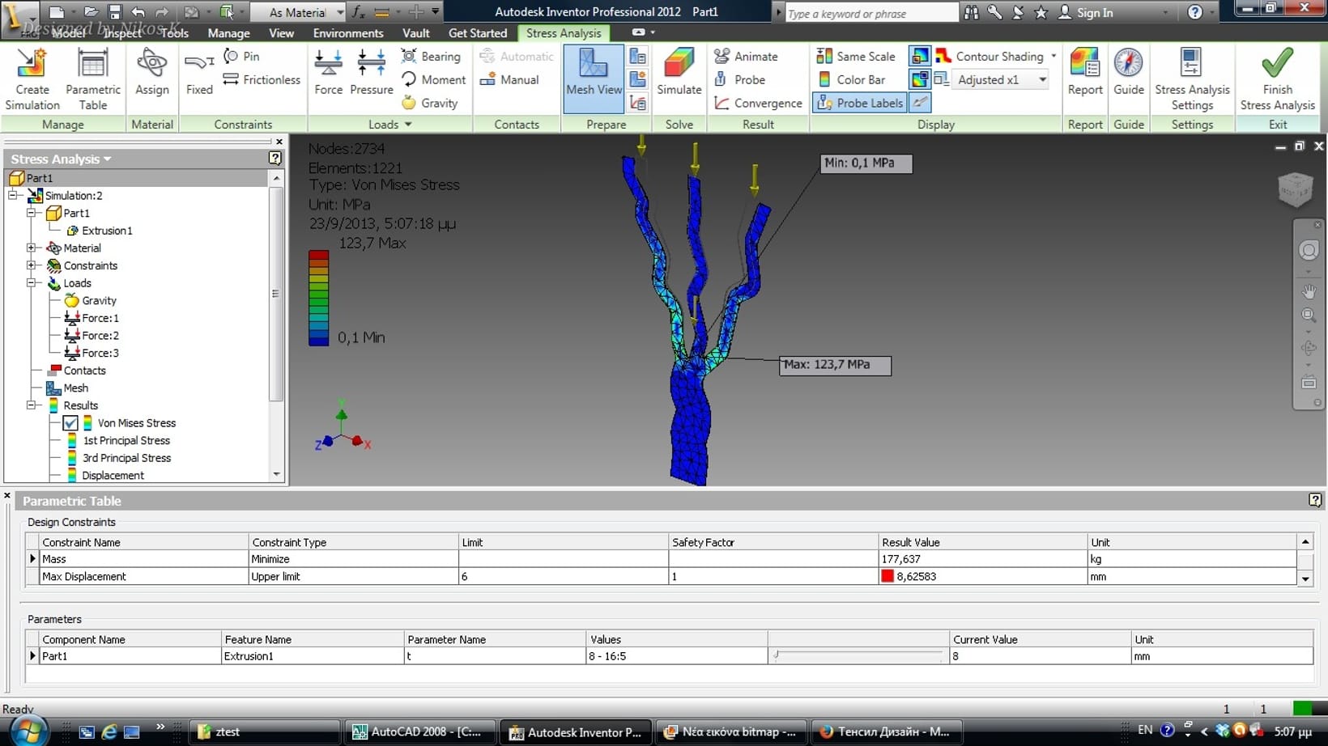Open the Get Started tab

tap(477, 33)
